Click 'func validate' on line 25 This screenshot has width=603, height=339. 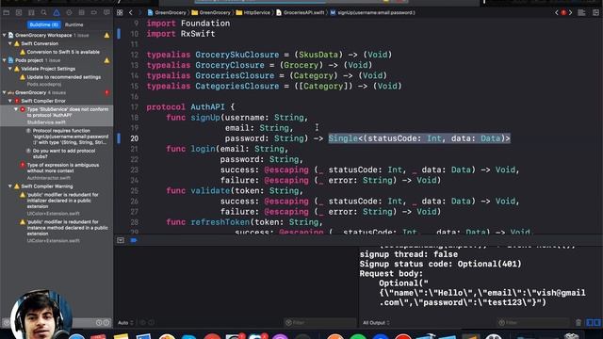click(x=198, y=190)
